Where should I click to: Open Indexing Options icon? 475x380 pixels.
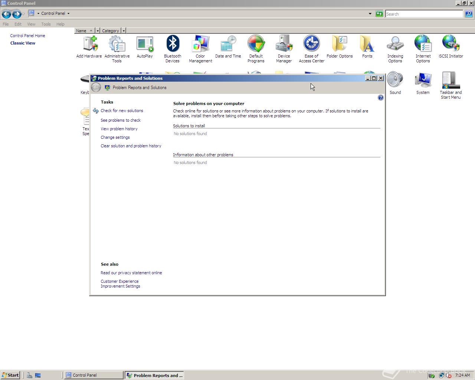tap(395, 49)
